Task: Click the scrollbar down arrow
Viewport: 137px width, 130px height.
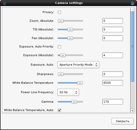Action: [132, 111]
